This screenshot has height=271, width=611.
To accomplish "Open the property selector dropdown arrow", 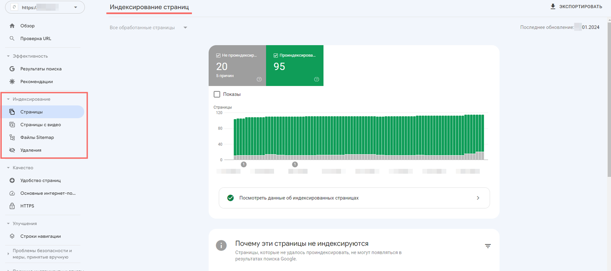I will (x=76, y=7).
